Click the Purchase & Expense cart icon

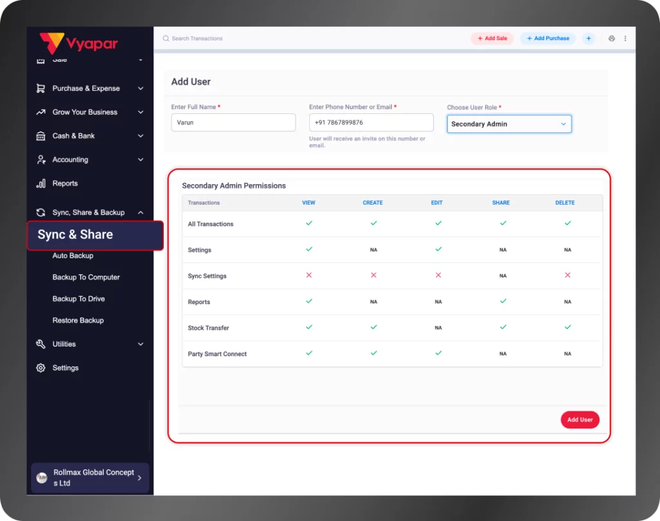click(41, 88)
